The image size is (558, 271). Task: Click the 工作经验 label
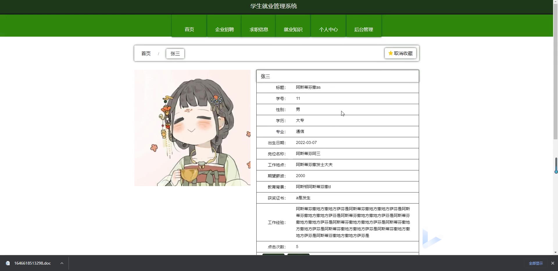coord(277,222)
